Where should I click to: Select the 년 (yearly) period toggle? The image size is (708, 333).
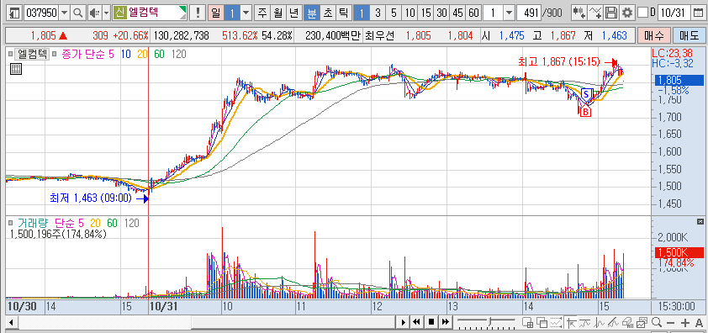click(x=294, y=13)
